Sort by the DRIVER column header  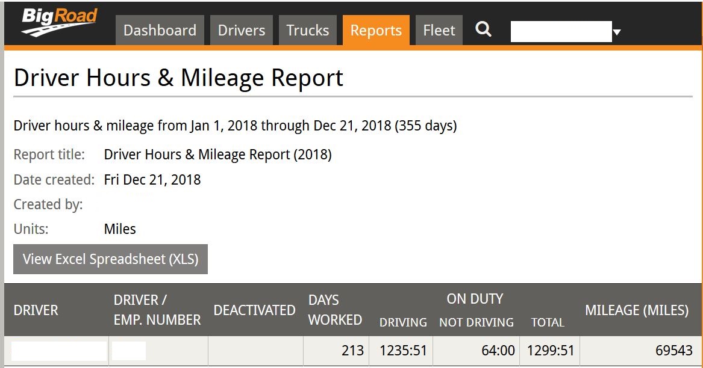point(36,310)
